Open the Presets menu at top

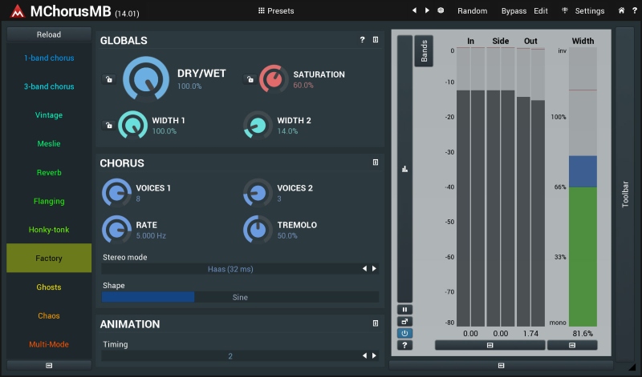coord(276,11)
